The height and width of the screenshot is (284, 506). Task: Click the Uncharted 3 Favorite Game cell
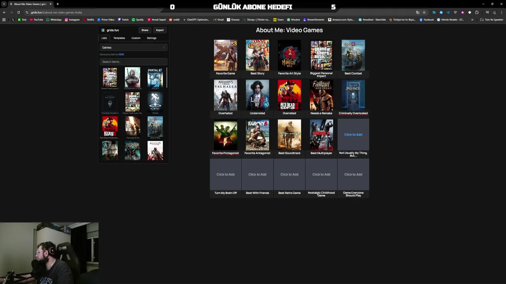[225, 55]
